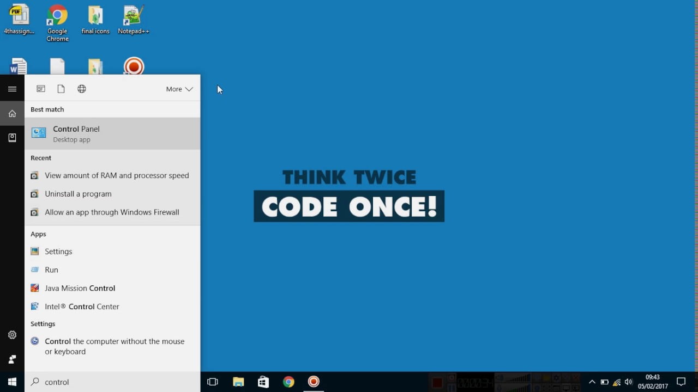
Task: Launch Java Mission Control app
Action: coord(80,288)
